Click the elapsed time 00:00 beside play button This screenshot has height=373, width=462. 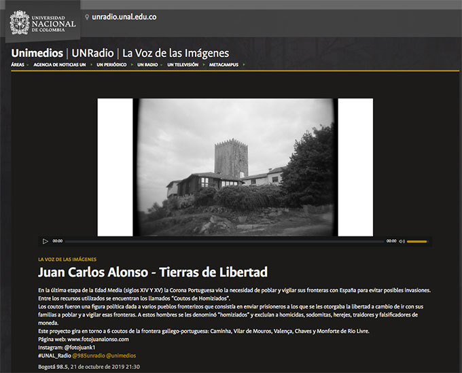pyautogui.click(x=58, y=241)
